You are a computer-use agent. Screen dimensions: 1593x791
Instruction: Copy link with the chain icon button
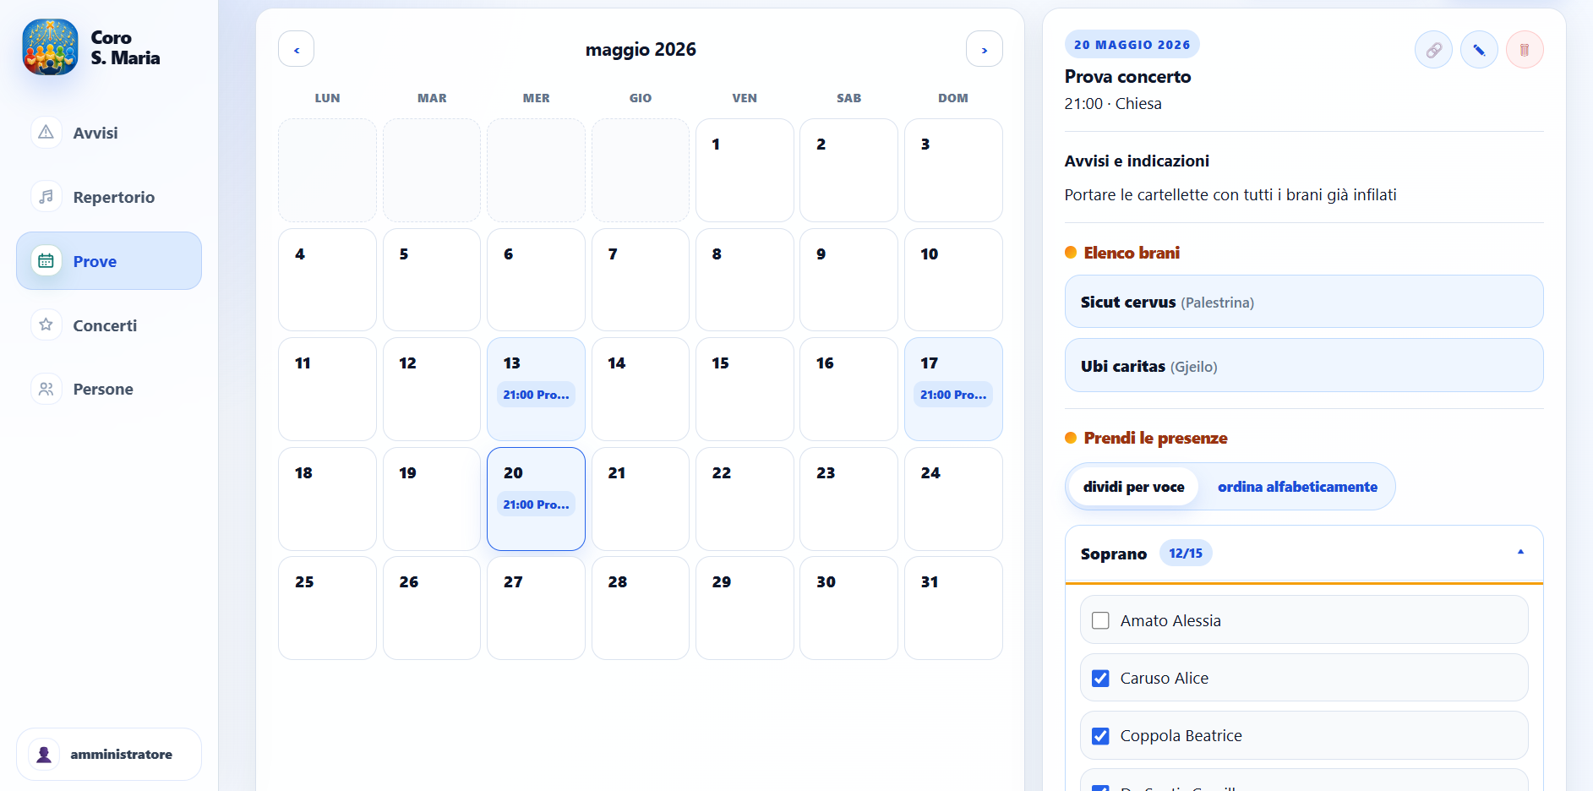[x=1433, y=50]
